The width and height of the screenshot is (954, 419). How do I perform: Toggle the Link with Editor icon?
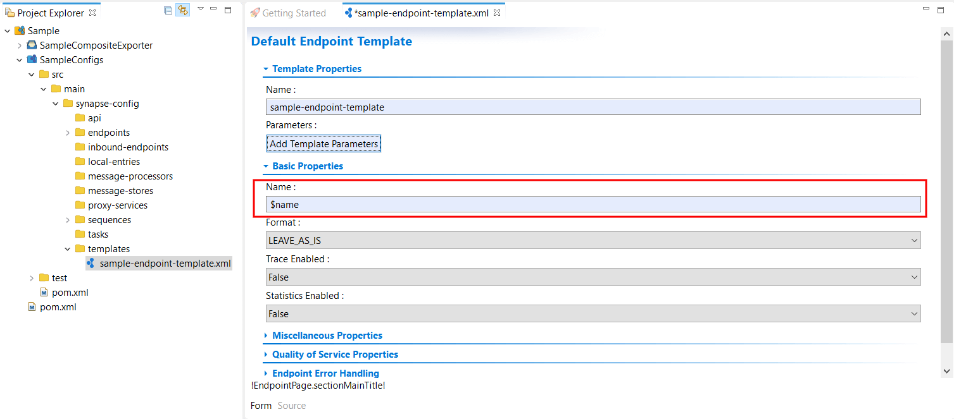tap(182, 10)
